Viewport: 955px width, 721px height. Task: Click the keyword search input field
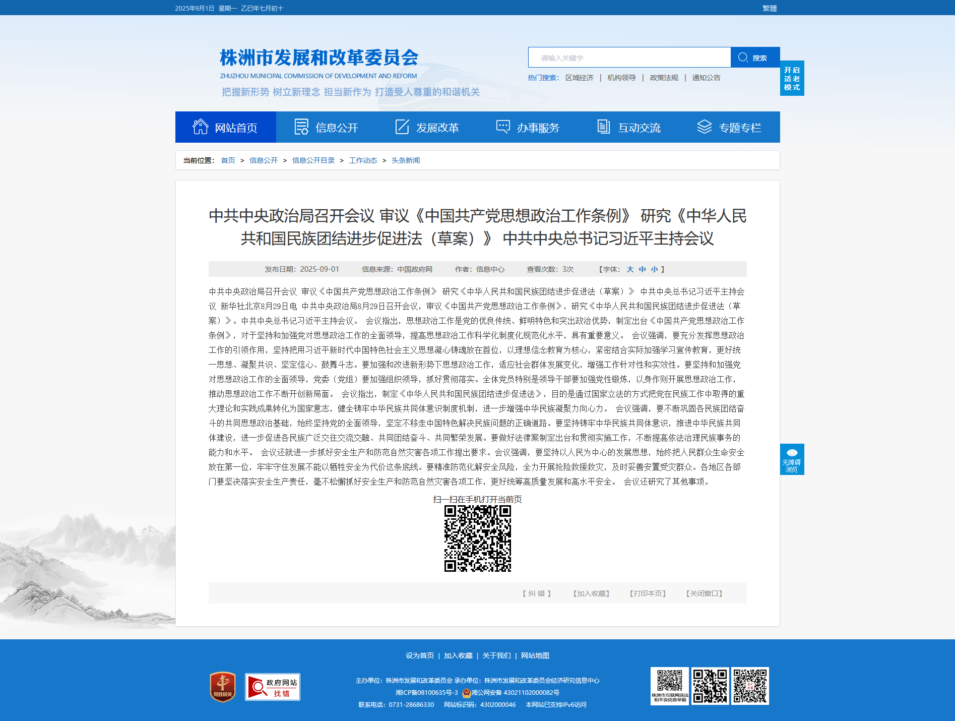[x=629, y=57]
